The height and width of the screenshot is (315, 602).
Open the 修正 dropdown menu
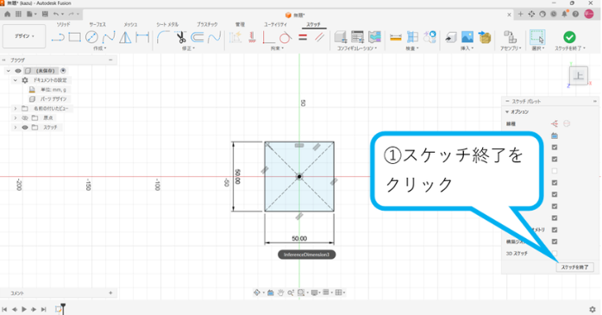189,48
